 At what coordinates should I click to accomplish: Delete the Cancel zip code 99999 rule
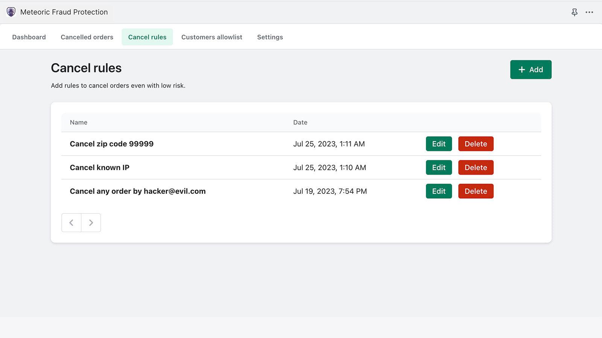pyautogui.click(x=476, y=144)
